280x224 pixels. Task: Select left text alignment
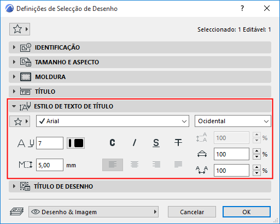coord(113,165)
